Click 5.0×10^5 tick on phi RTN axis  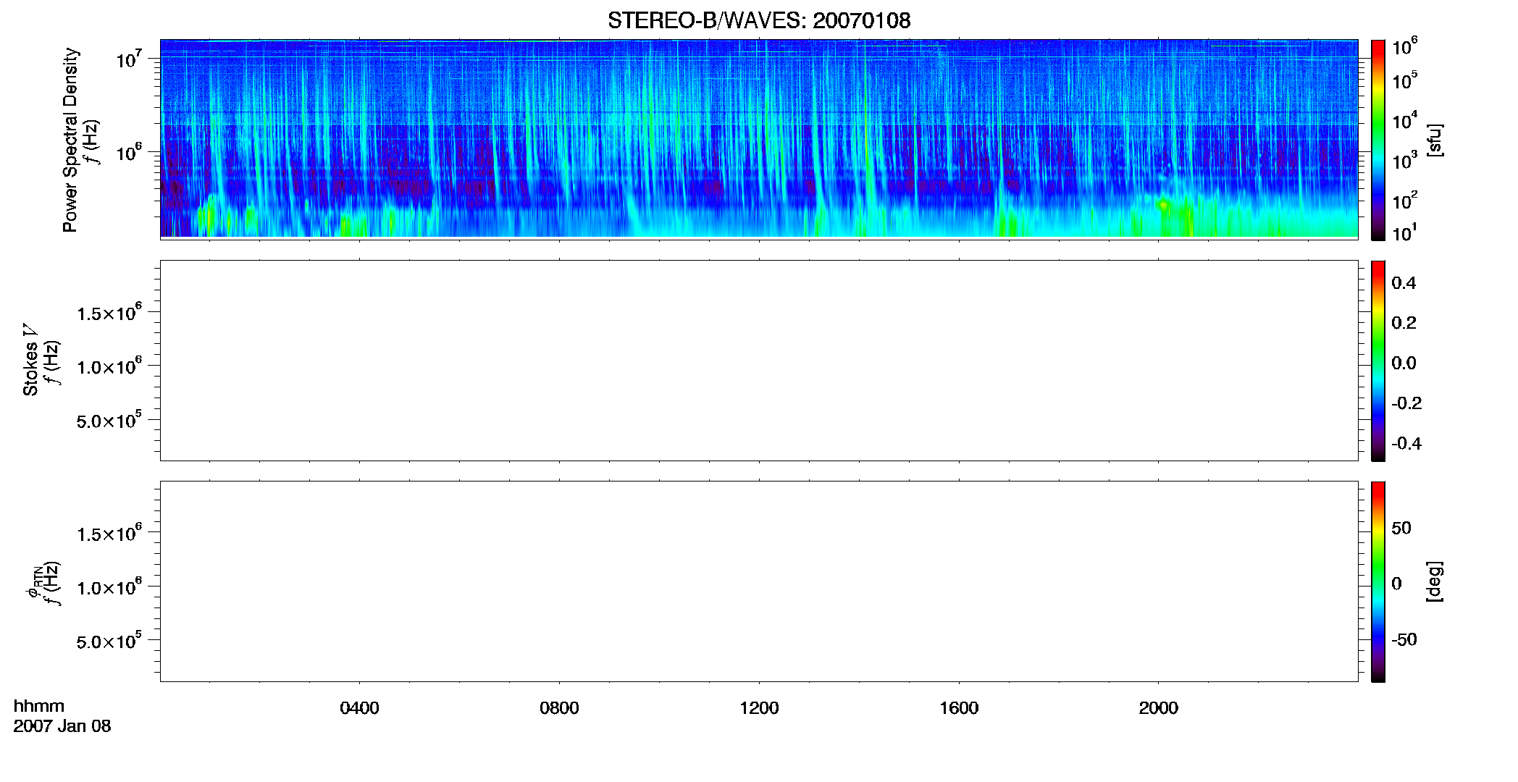click(110, 641)
